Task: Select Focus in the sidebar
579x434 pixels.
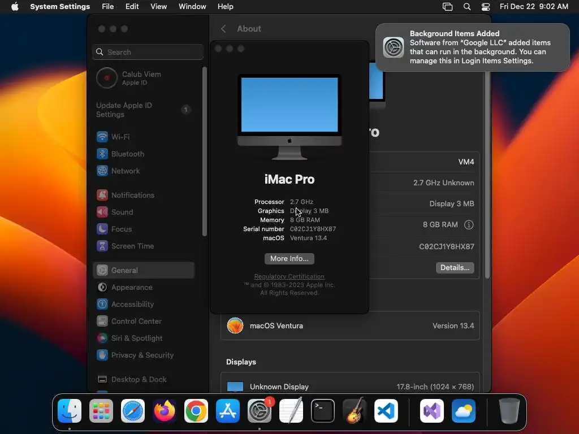Action: tap(144, 229)
